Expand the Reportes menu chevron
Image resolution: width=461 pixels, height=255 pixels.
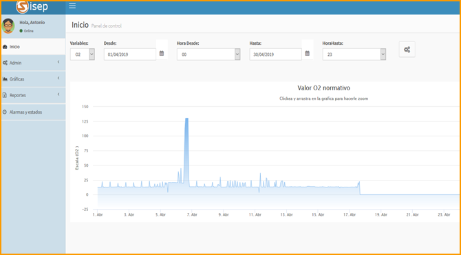tap(58, 94)
